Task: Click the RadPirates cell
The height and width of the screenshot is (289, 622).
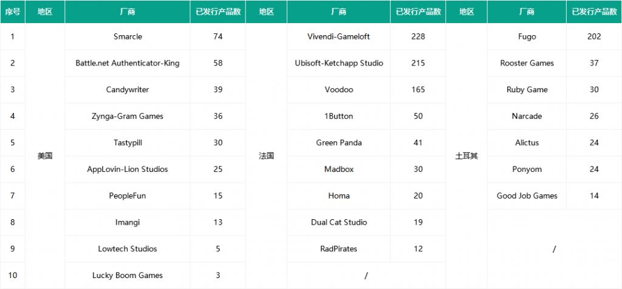Action: (339, 249)
